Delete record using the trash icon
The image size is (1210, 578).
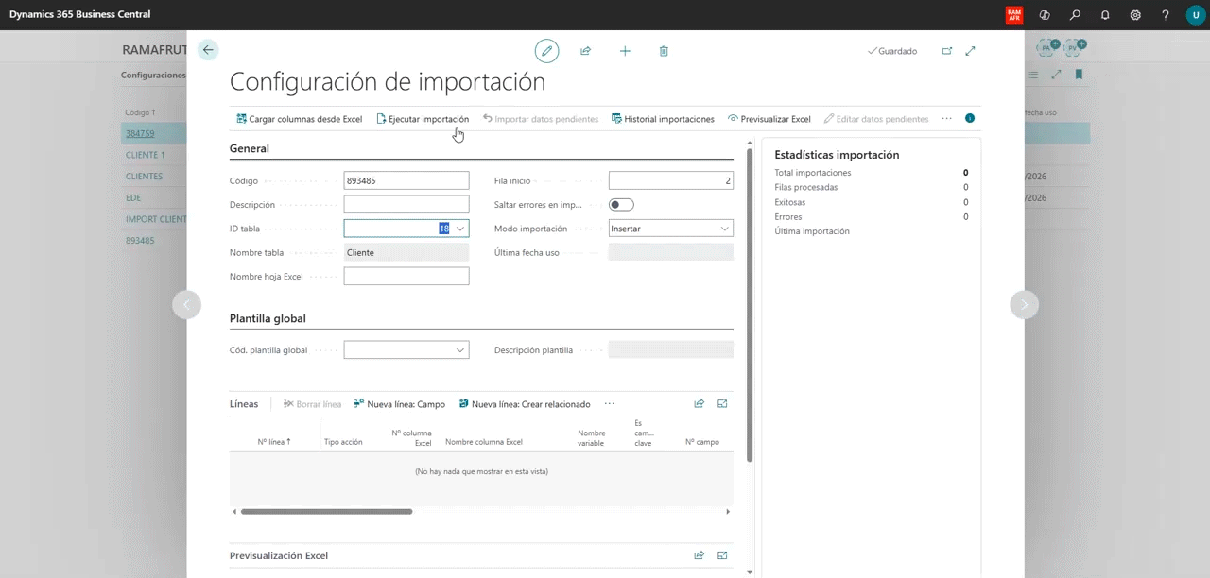(x=664, y=51)
